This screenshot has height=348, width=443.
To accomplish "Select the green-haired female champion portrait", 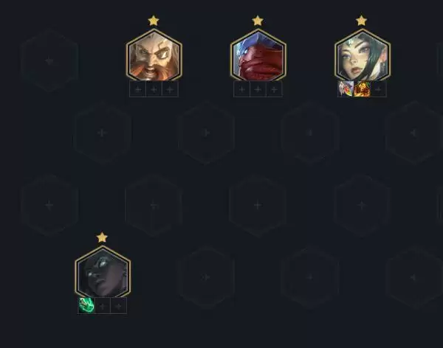I will click(x=363, y=55).
